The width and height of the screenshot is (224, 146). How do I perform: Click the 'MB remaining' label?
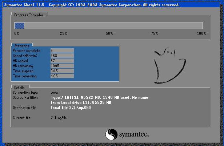pyautogui.click(x=23, y=66)
